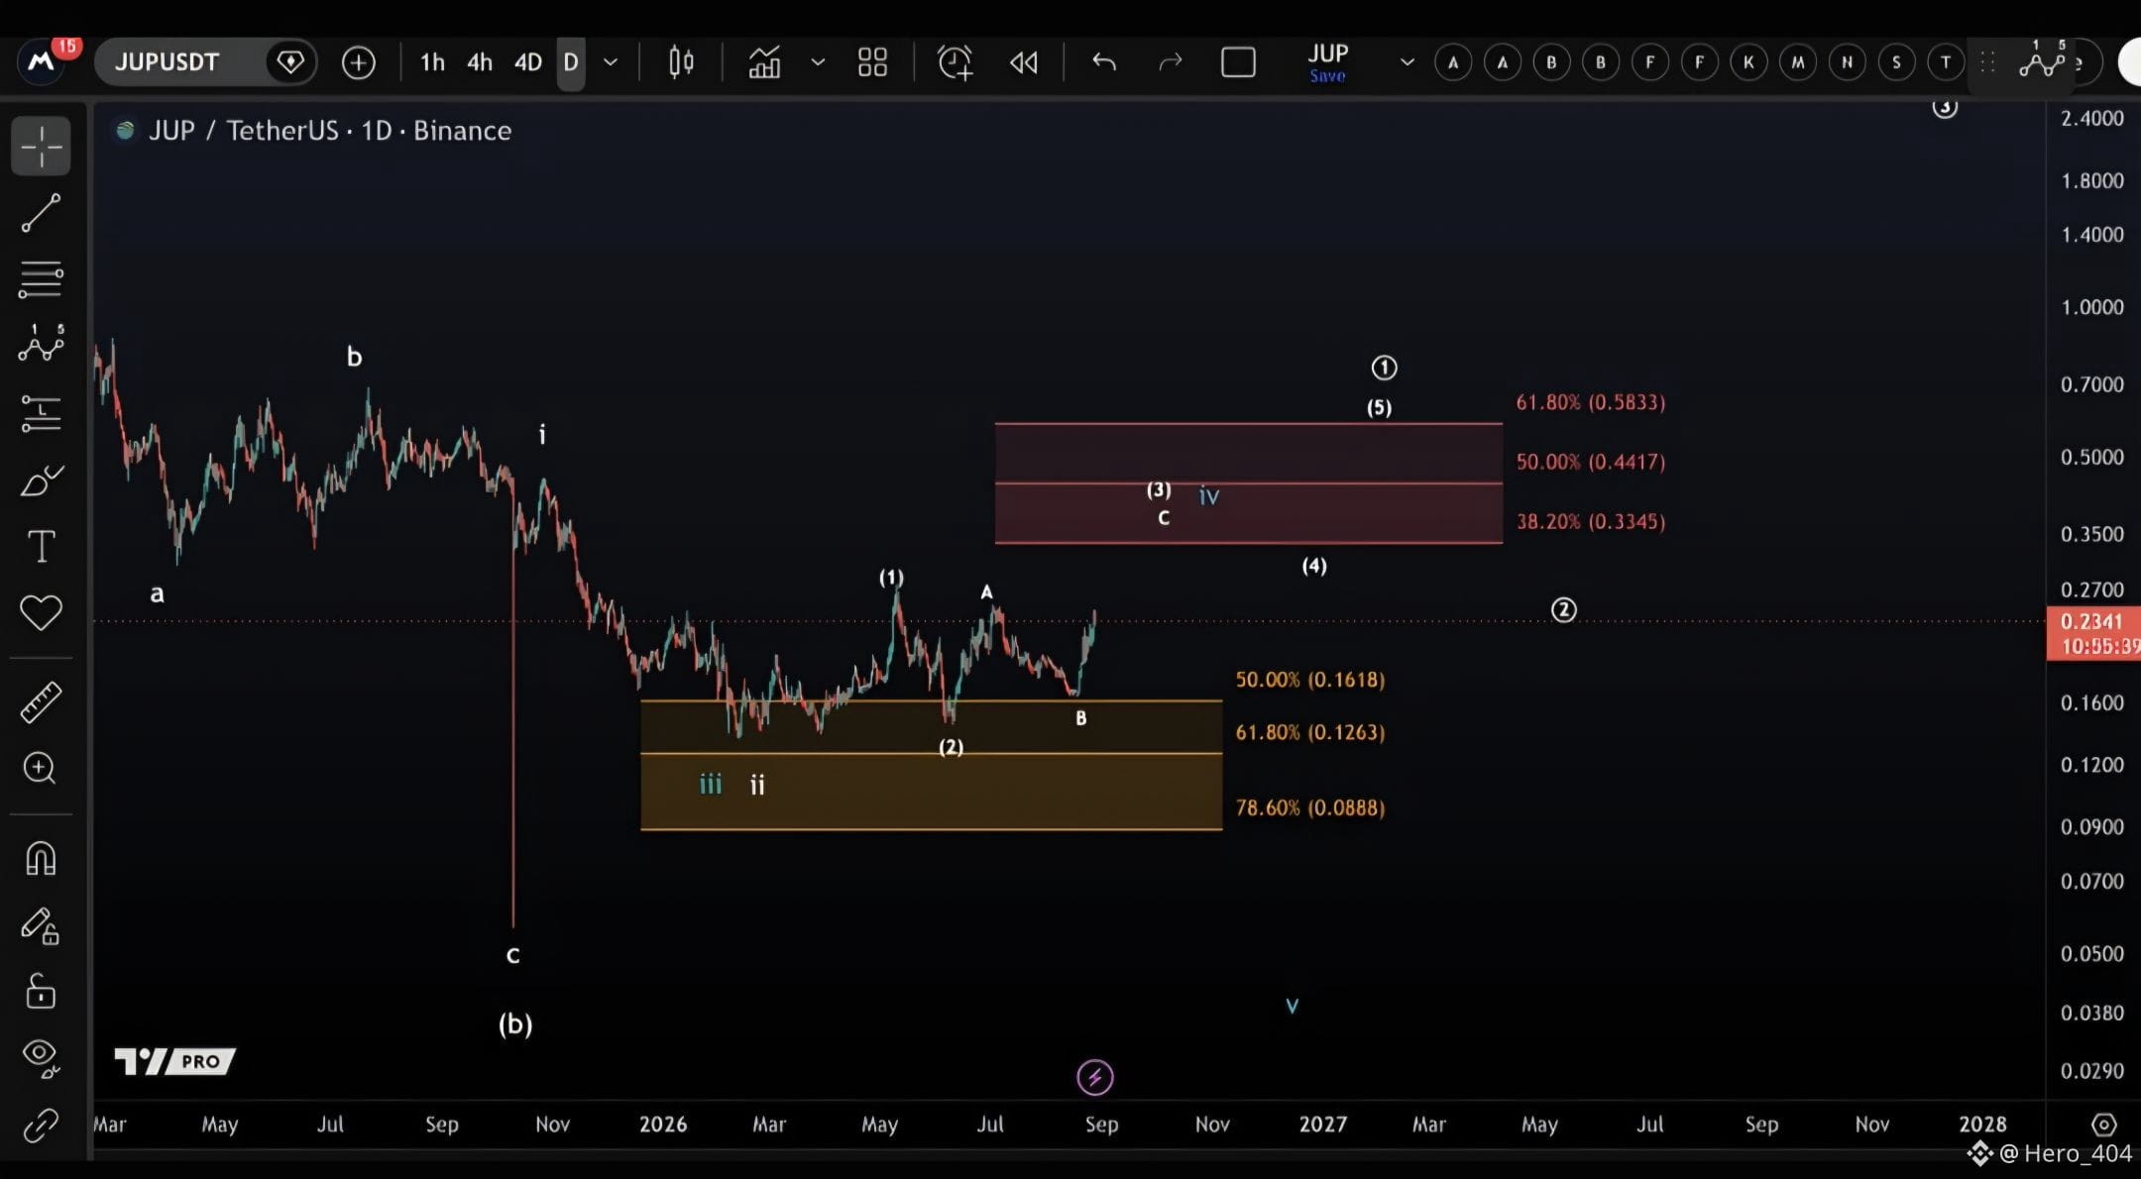Screen dimensions: 2141x1179
Task: Open the heart icons tool
Action: tap(41, 612)
